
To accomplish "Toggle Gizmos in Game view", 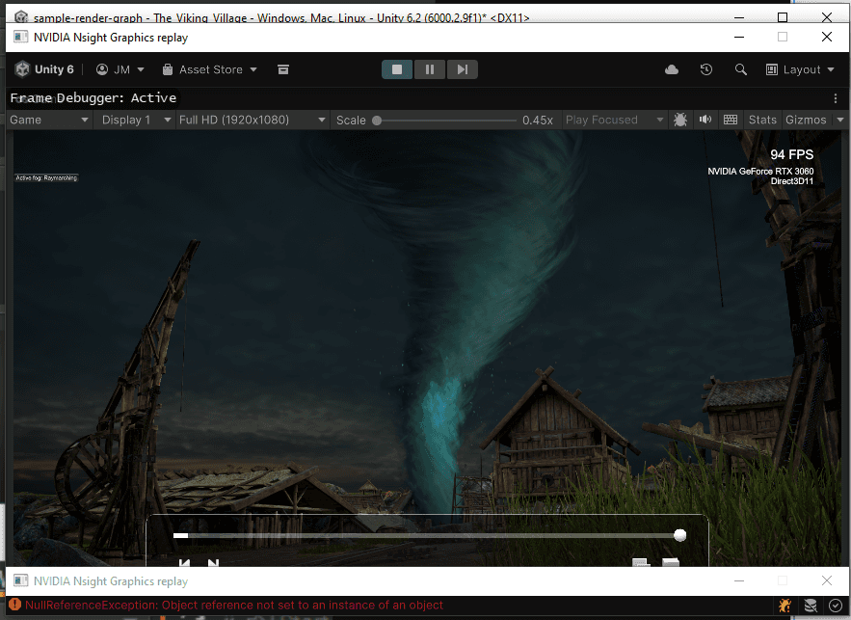I will [806, 120].
